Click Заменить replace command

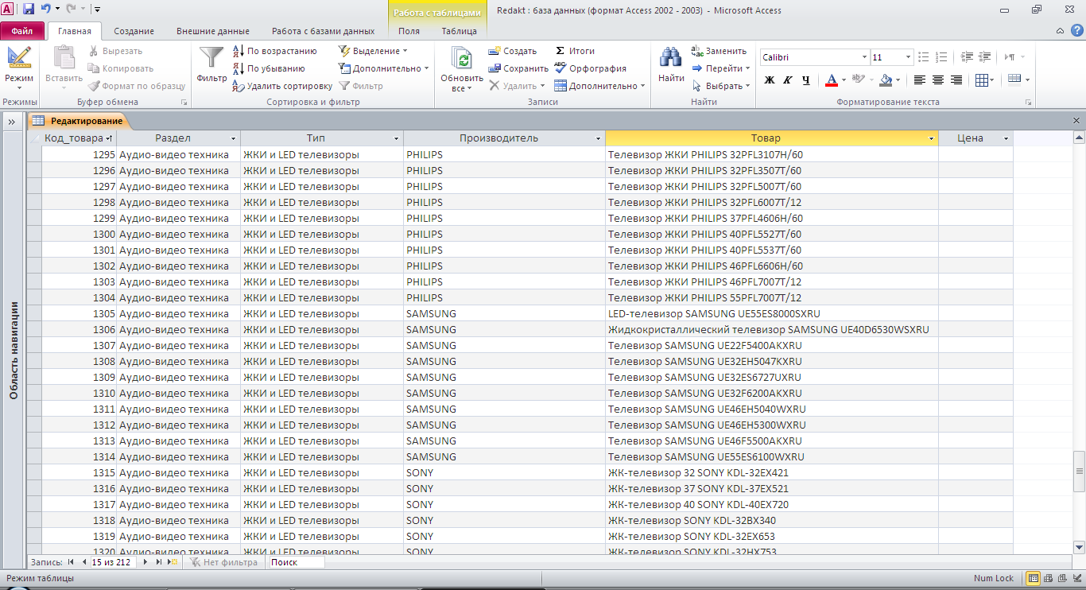pyautogui.click(x=719, y=51)
